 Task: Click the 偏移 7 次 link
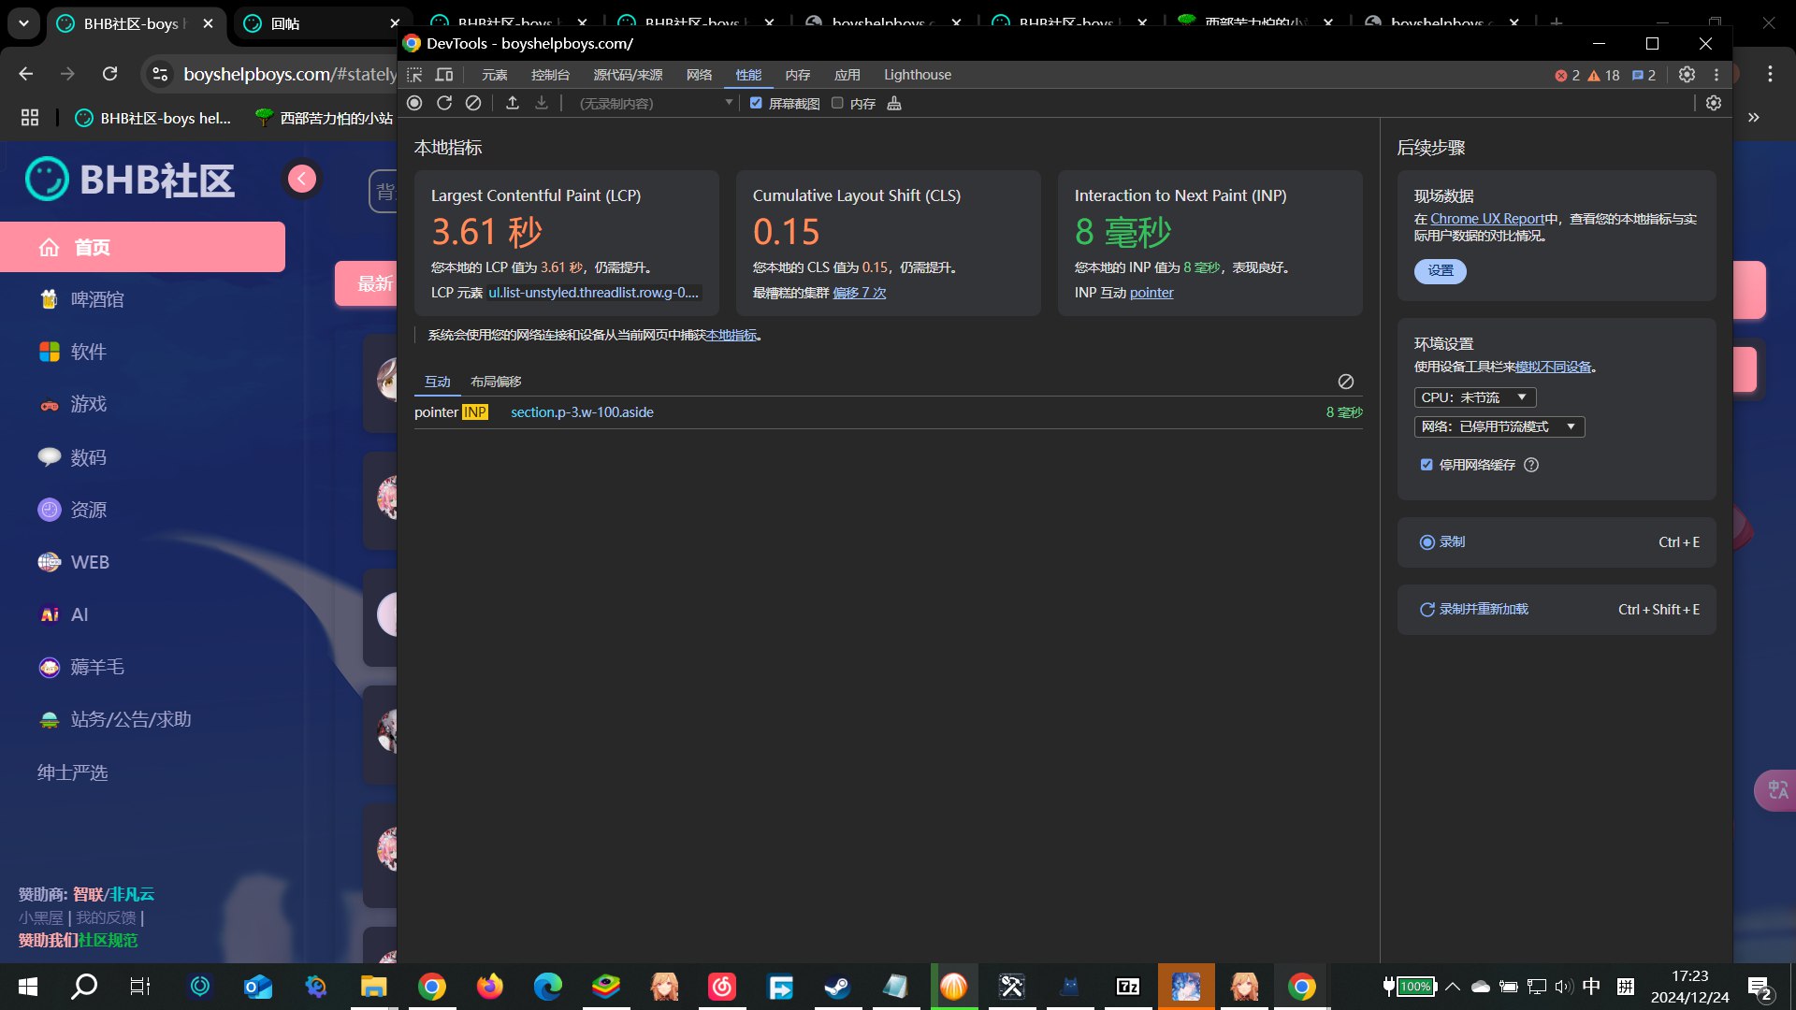click(860, 293)
